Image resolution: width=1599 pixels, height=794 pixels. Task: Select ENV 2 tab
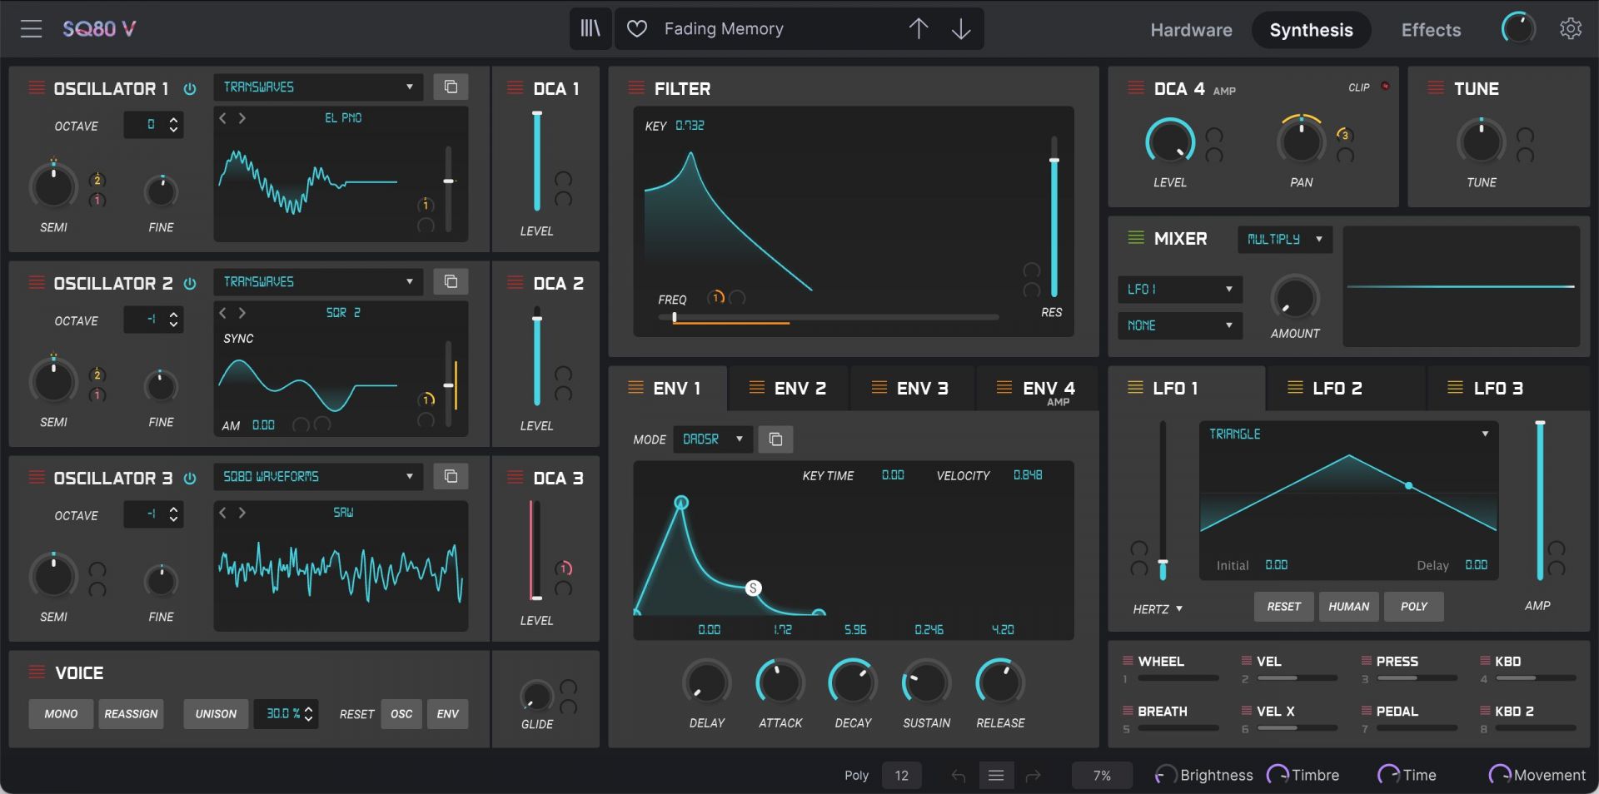788,388
